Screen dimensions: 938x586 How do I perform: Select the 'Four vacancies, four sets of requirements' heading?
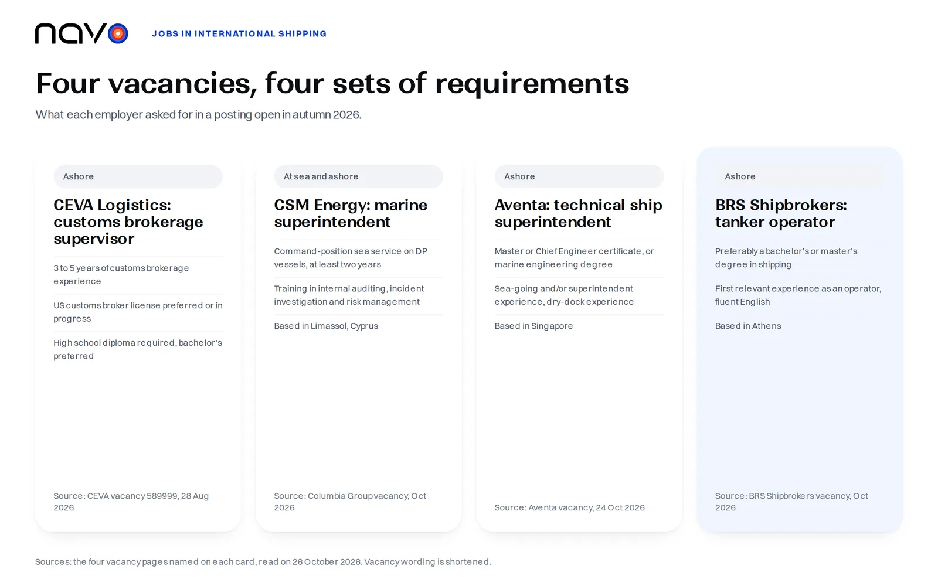[332, 83]
